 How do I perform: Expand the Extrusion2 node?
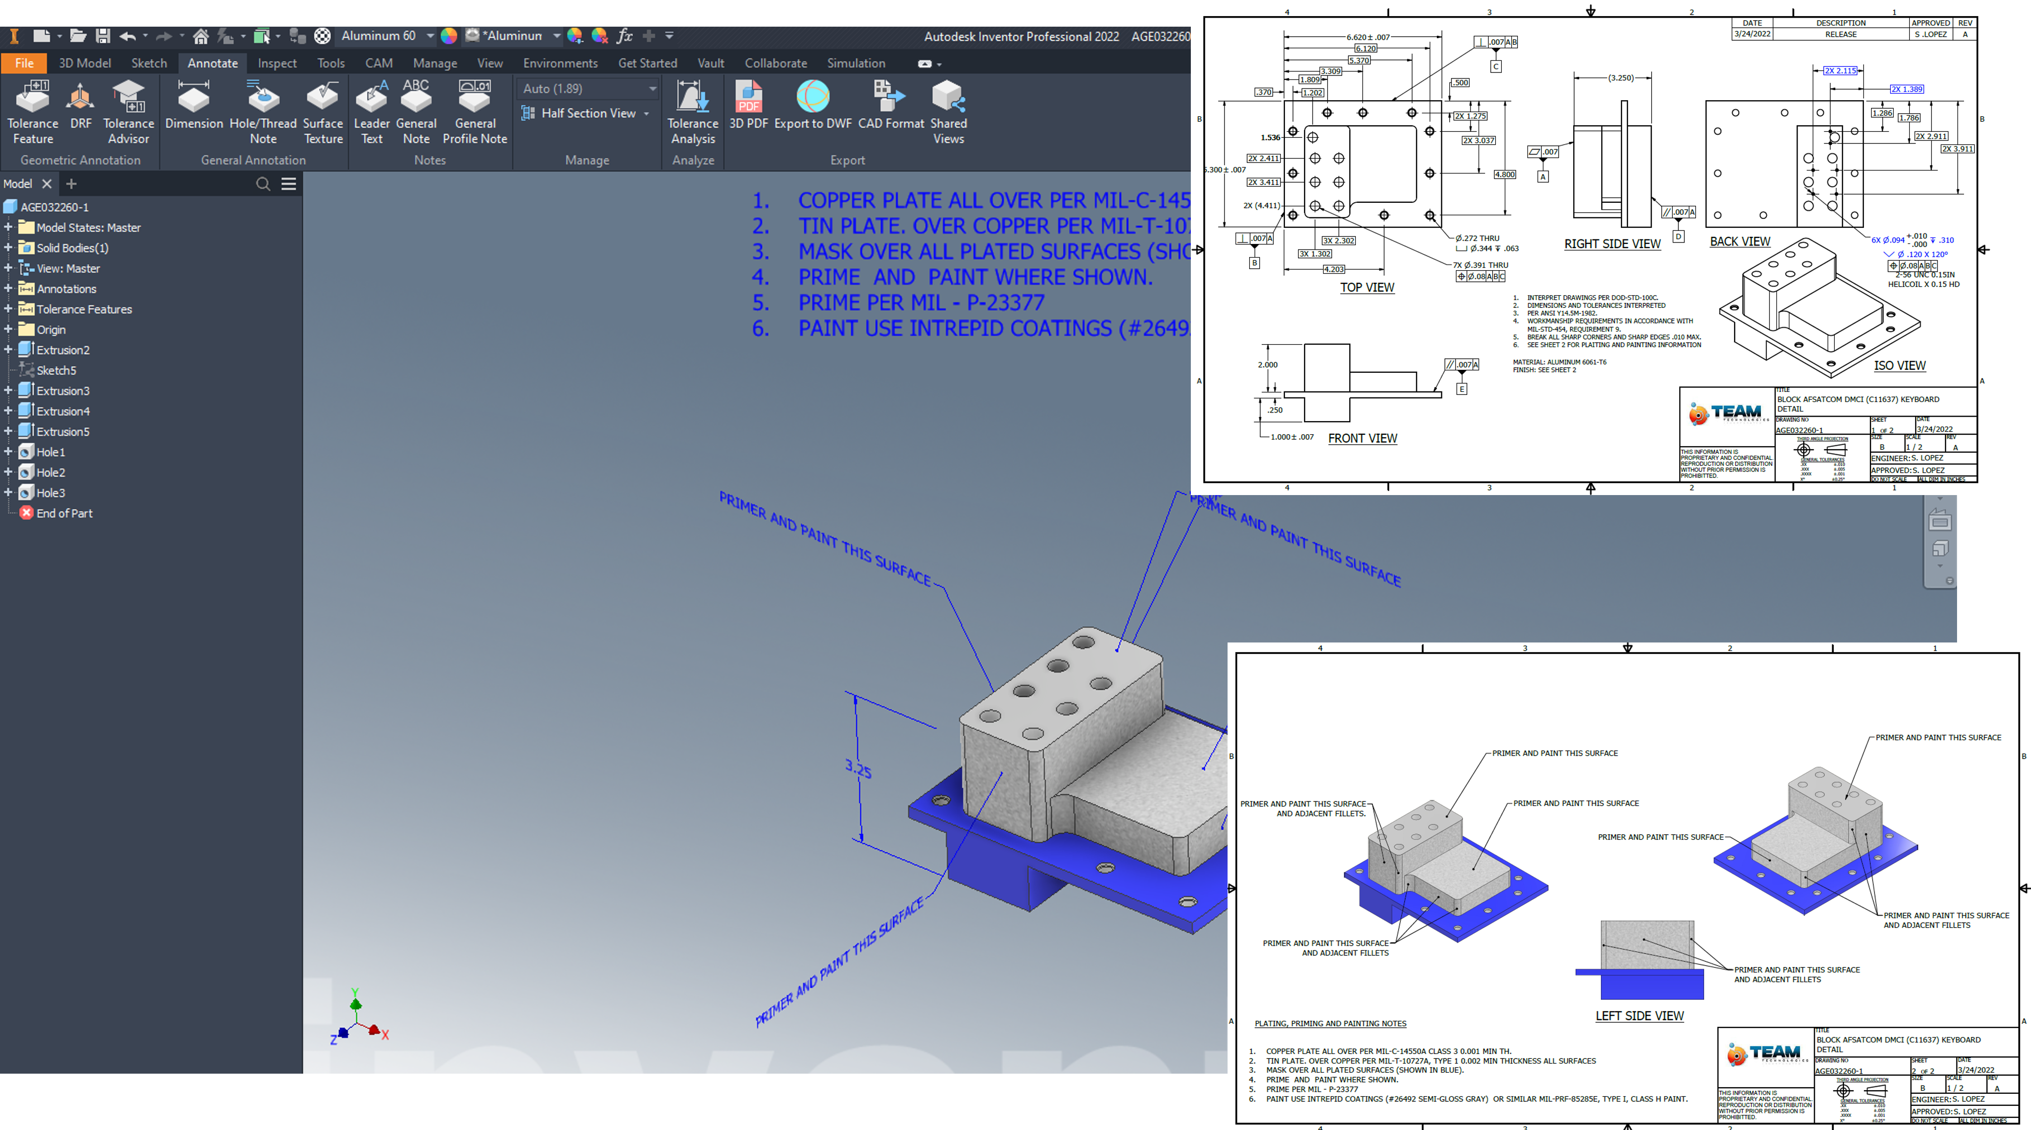[x=8, y=349]
